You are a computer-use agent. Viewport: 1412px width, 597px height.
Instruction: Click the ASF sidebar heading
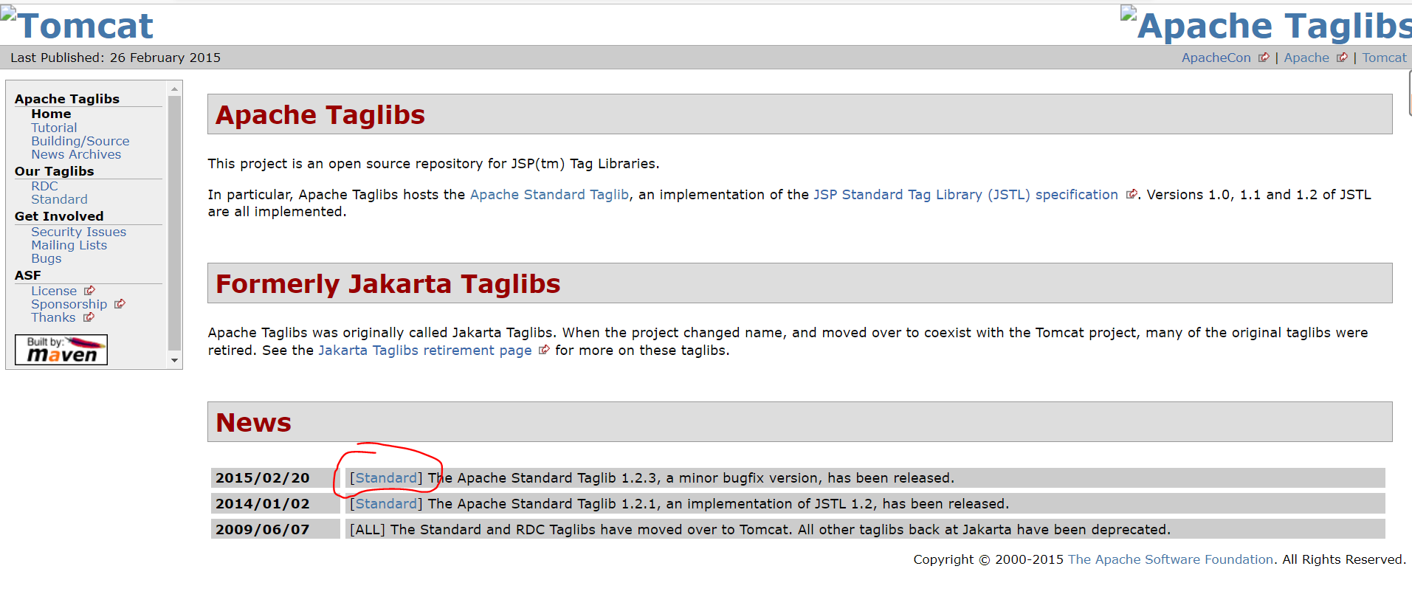tap(28, 275)
